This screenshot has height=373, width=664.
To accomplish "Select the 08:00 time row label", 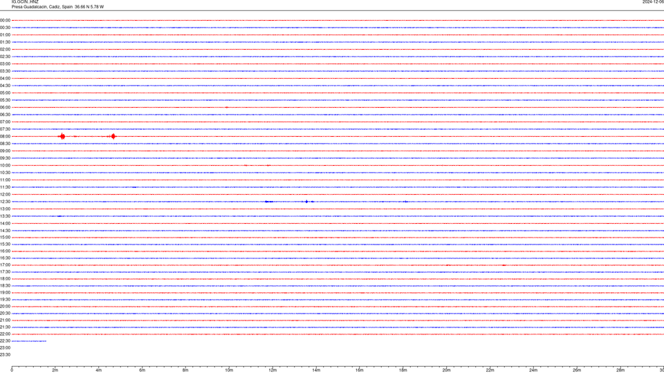I will [x=5, y=137].
